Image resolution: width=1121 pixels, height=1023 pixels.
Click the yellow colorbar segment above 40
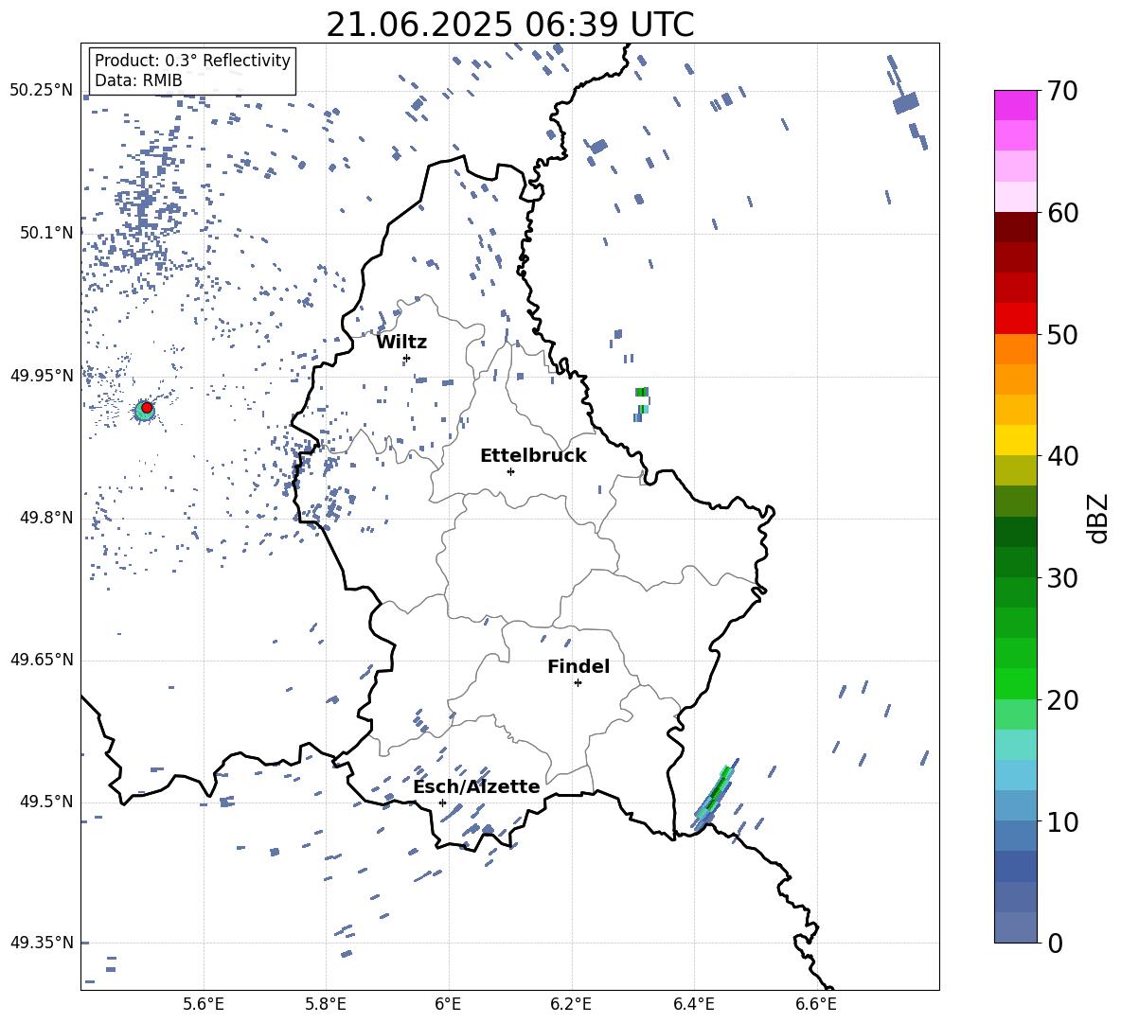(1015, 440)
